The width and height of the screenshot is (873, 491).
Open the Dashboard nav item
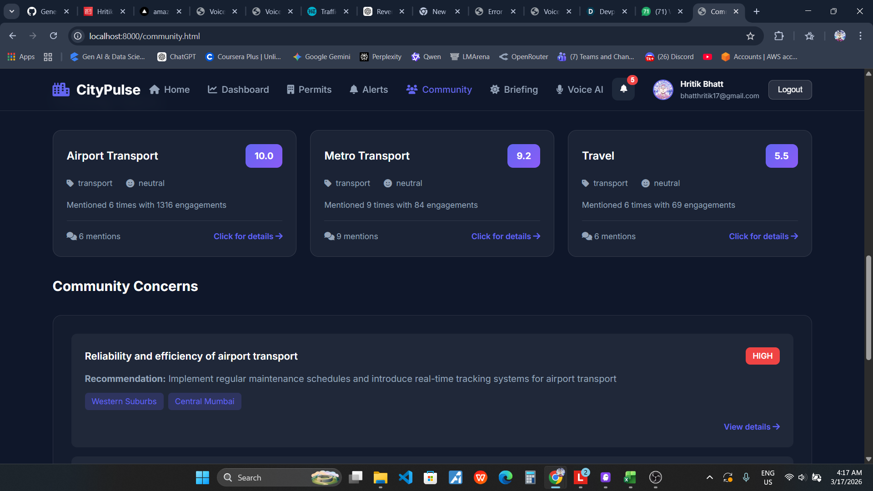pyautogui.click(x=238, y=90)
